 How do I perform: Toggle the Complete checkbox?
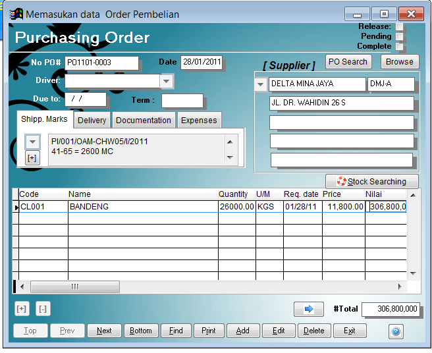(399, 46)
